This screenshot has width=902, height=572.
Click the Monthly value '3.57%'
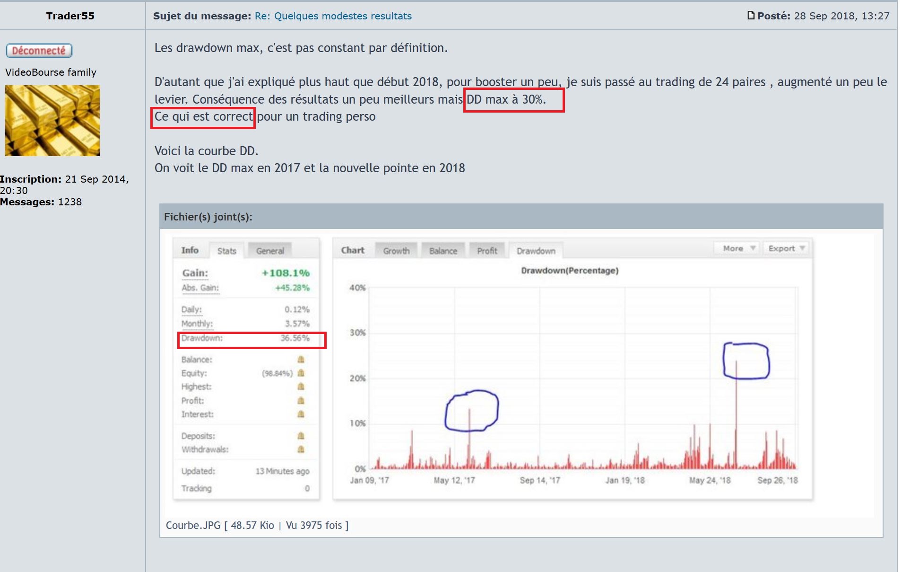pos(297,324)
